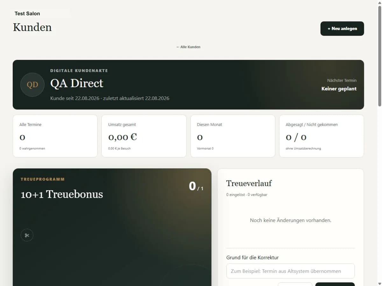
Task: Click 'Treueverlauf' heading
Action: [249, 183]
